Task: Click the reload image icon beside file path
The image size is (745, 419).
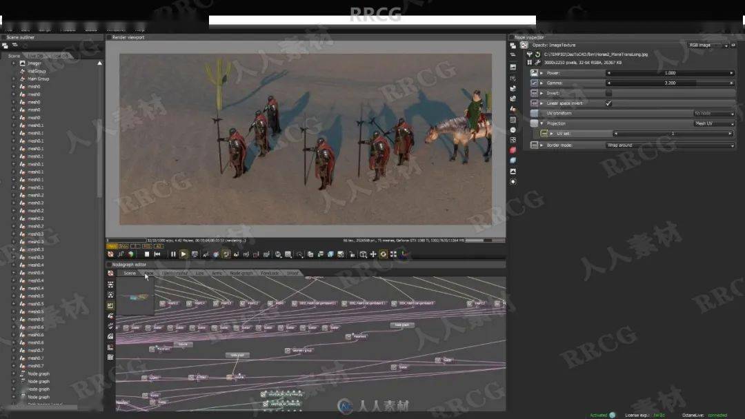Action: [538, 54]
